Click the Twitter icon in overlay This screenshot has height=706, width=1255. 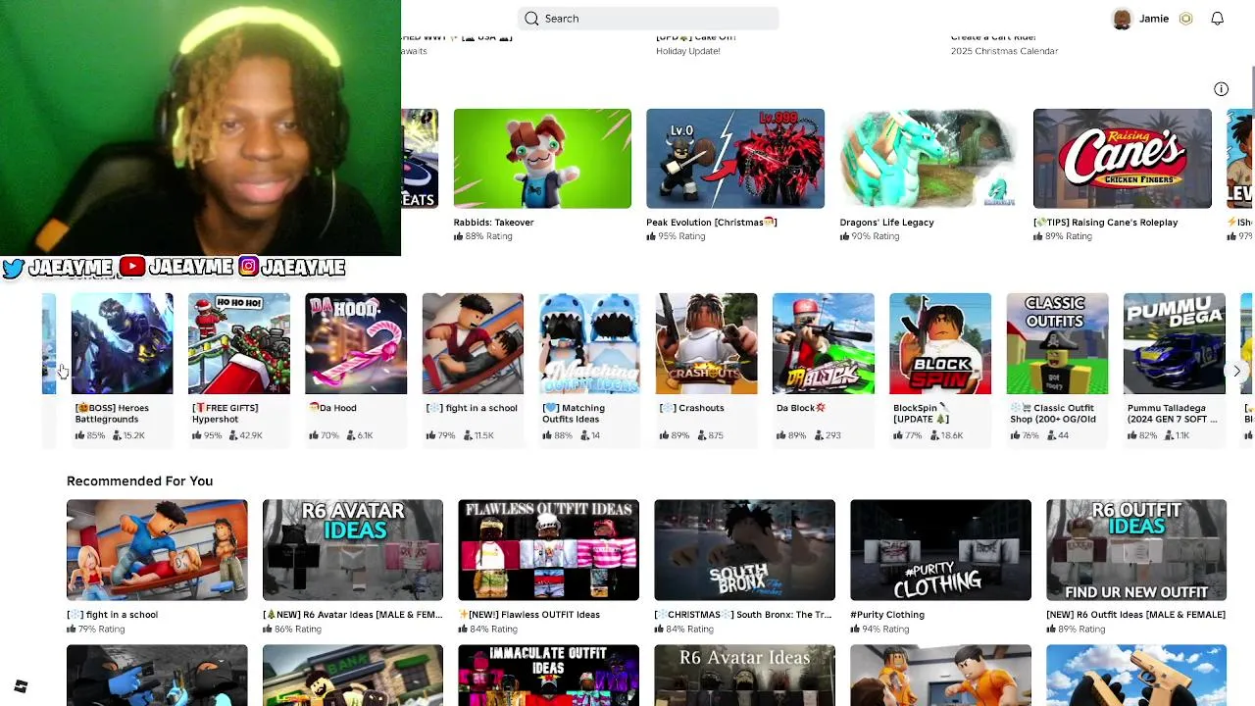pos(13,268)
